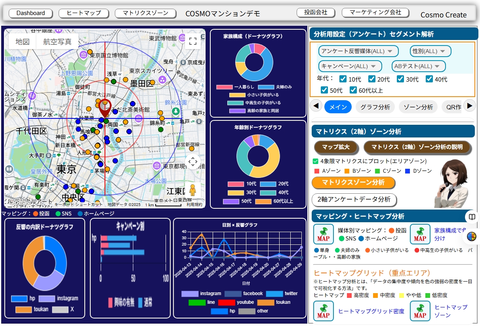The width and height of the screenshot is (480, 326).
Task: Uncheck the 10代 age checkbox
Action: (343, 79)
